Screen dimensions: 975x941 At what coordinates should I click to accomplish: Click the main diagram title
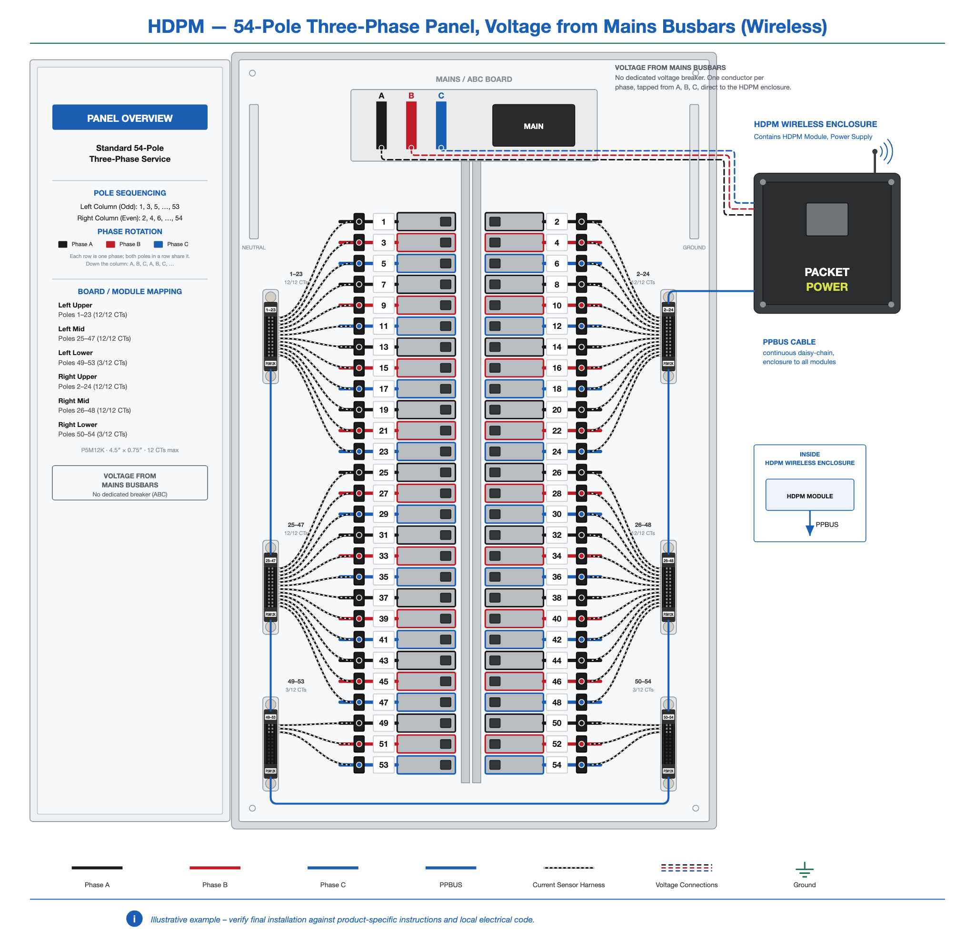(487, 26)
